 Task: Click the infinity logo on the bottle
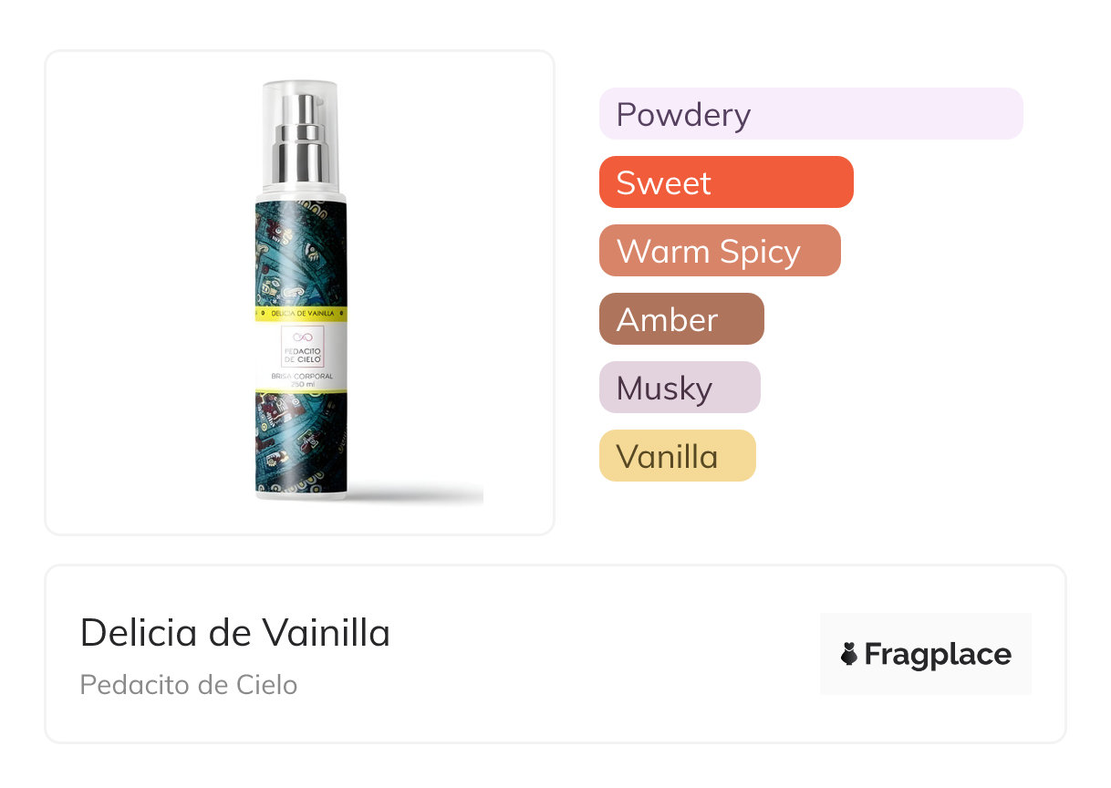[301, 337]
